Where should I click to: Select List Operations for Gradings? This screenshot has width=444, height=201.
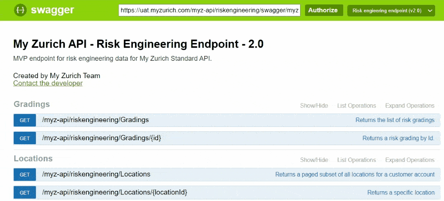357,106
